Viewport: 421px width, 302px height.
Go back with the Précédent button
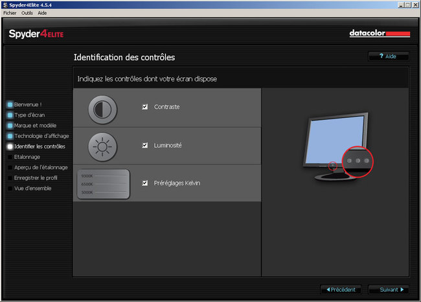tap(341, 290)
